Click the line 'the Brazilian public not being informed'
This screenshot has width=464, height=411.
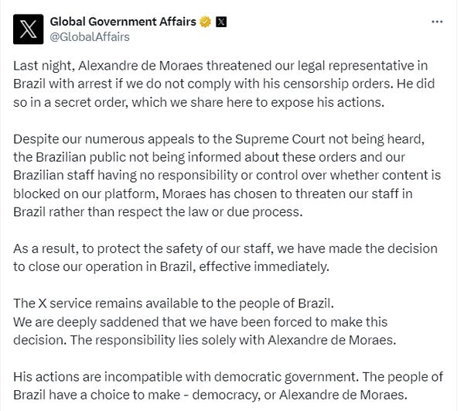click(x=210, y=157)
